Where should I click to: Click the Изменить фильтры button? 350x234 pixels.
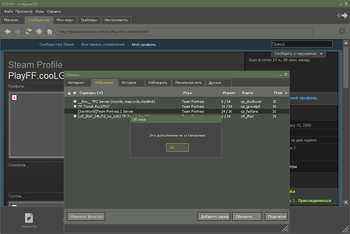pos(86,216)
